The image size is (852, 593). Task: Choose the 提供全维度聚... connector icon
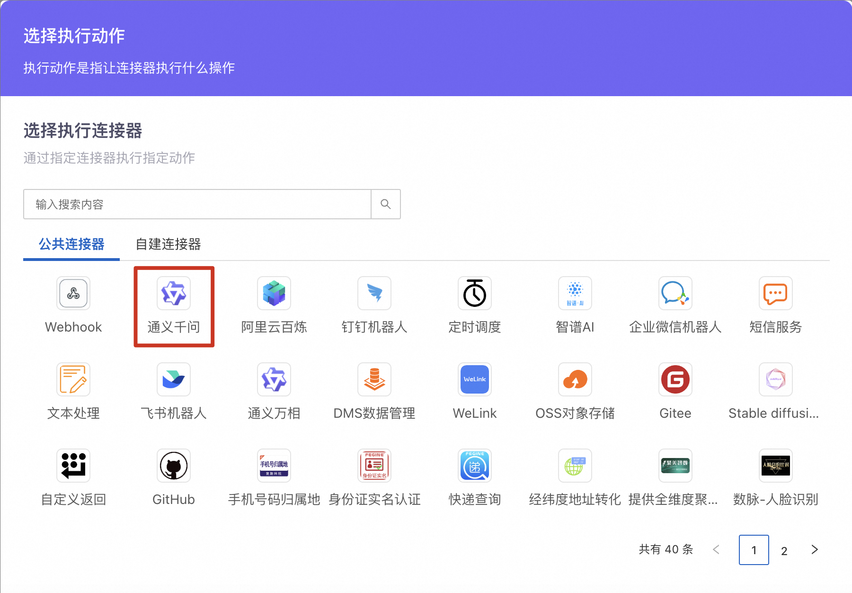click(x=675, y=466)
